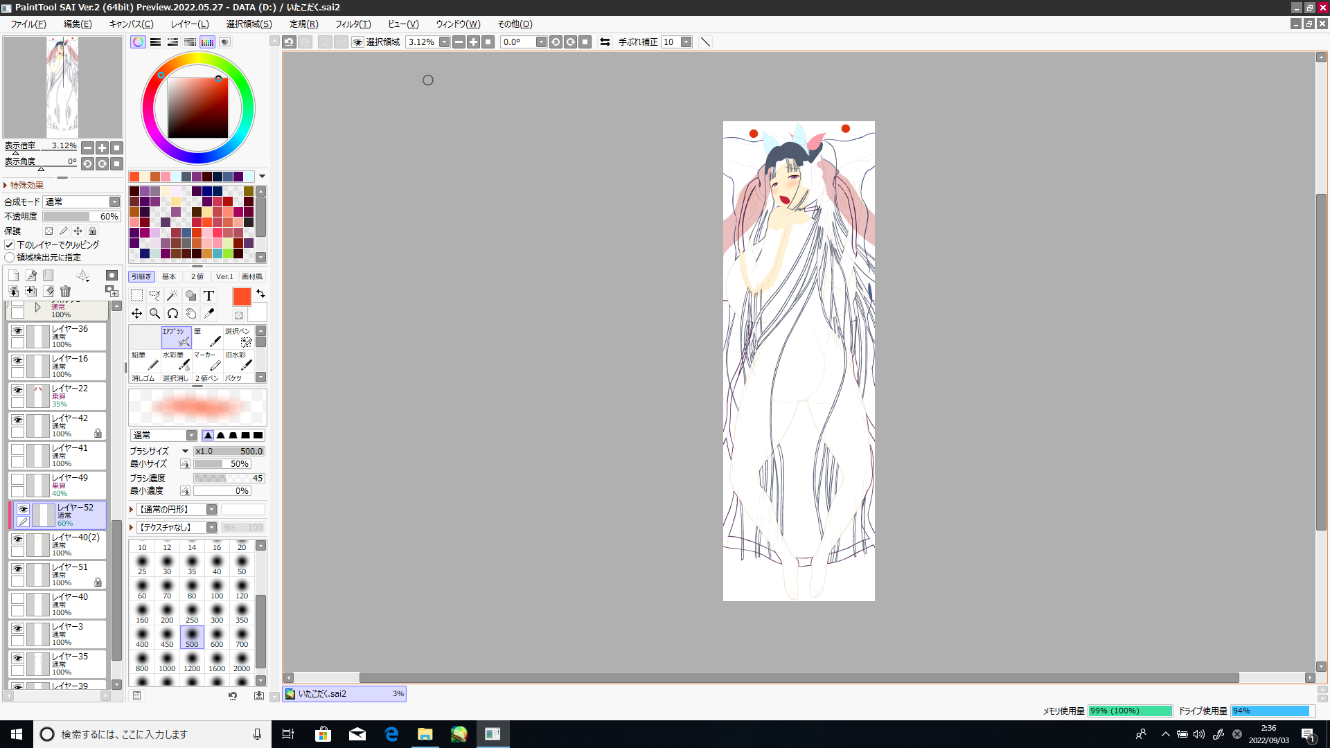The image size is (1330, 748).
Task: Show the swatches panel
Action: click(x=207, y=42)
